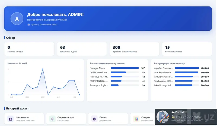Screen dimensions: 217x126
Task: Click the Заказов за 14 дней title
Action: tap(17, 64)
